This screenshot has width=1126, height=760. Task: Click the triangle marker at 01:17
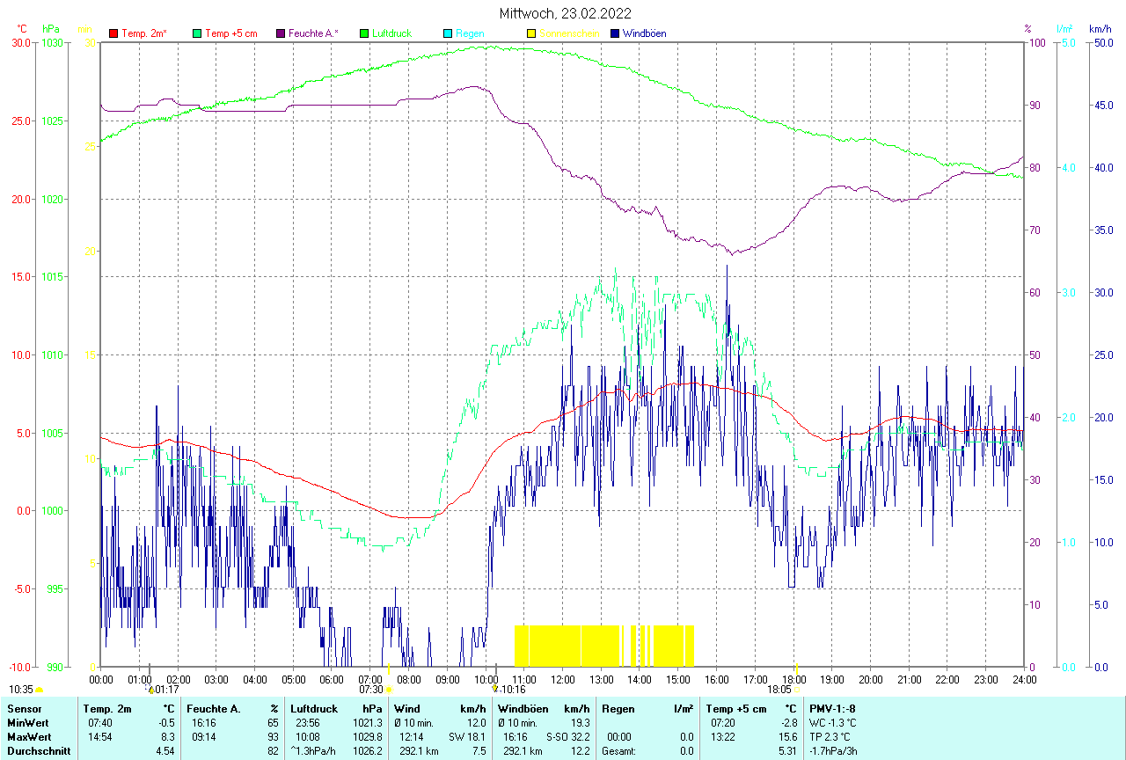150,691
